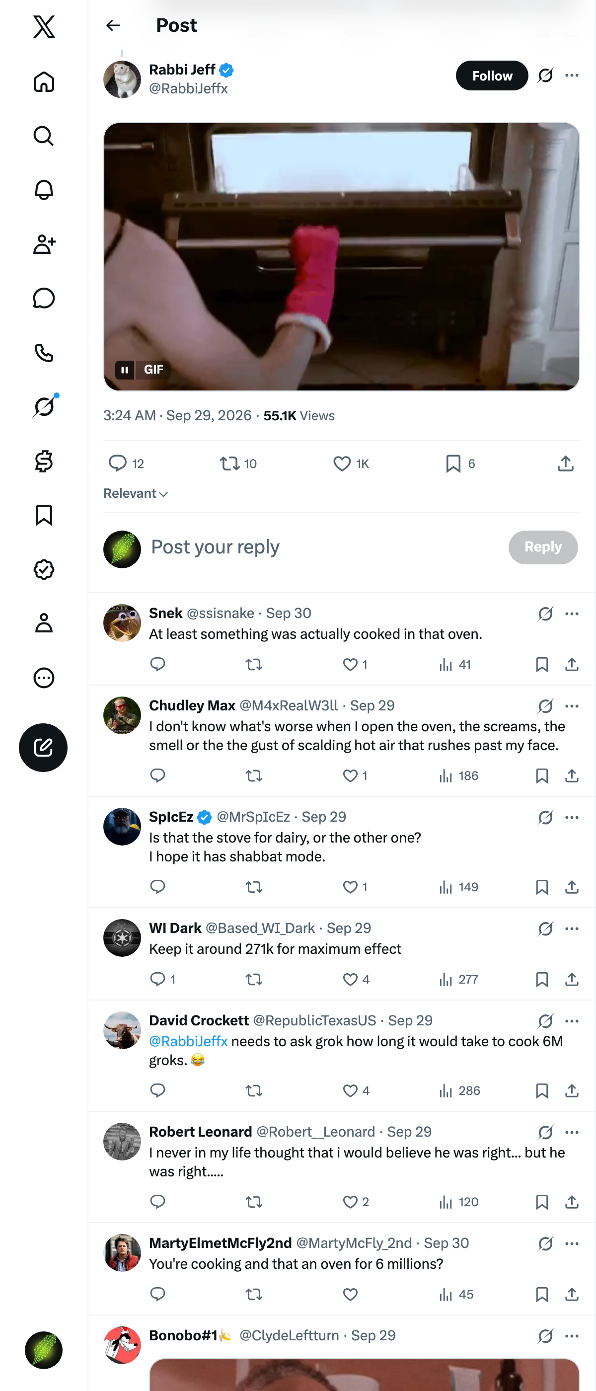Open Communities people icon in sidebar
The height and width of the screenshot is (1391, 596).
coord(44,244)
